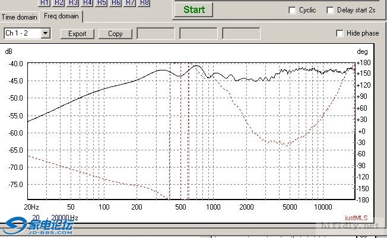The height and width of the screenshot is (238, 387).
Task: Click the R5 memory button
Action: click(x=101, y=2)
